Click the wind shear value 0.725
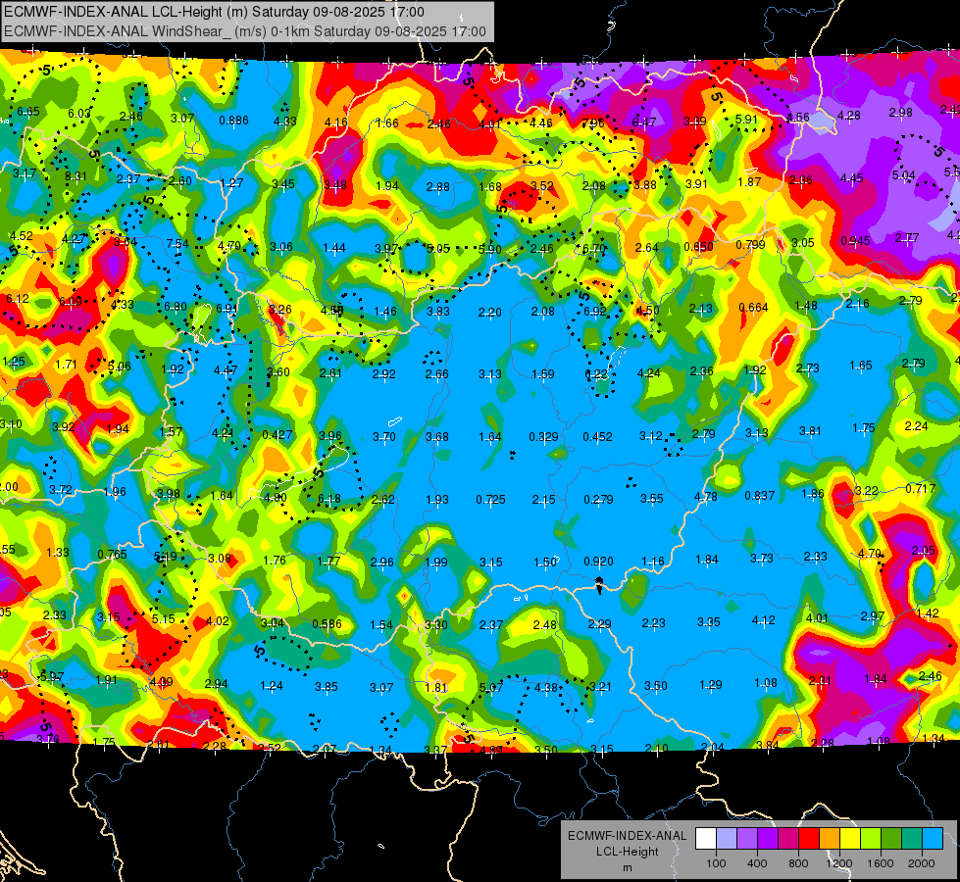The image size is (960, 882). coord(490,500)
